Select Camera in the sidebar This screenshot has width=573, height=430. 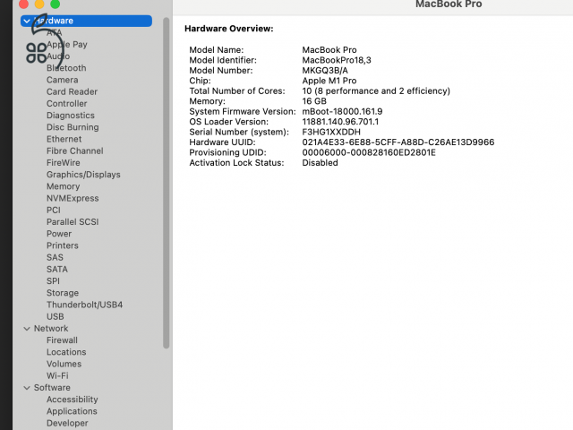pyautogui.click(x=62, y=80)
